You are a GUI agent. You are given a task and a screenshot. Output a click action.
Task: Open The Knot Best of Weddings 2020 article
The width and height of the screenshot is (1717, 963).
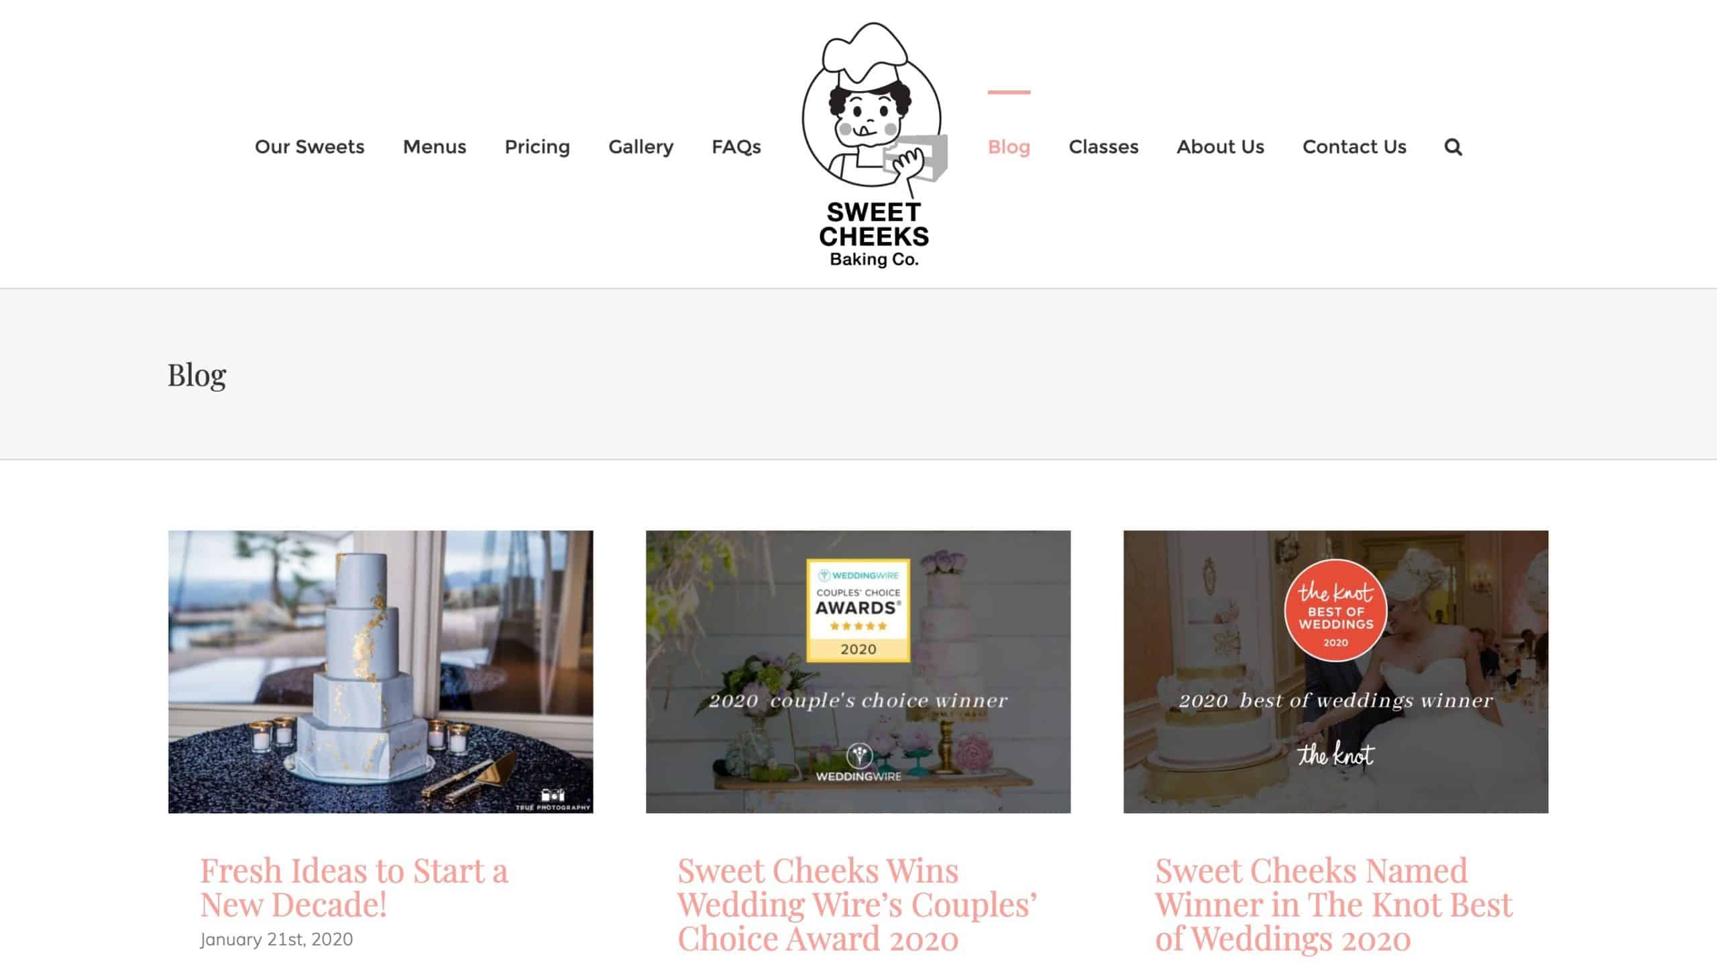pos(1333,905)
